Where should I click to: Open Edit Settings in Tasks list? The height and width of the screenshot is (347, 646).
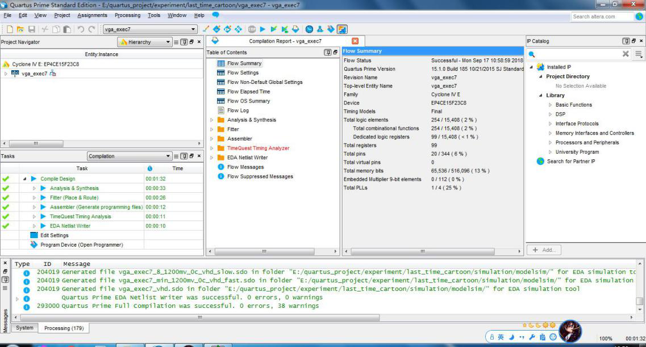click(x=55, y=235)
